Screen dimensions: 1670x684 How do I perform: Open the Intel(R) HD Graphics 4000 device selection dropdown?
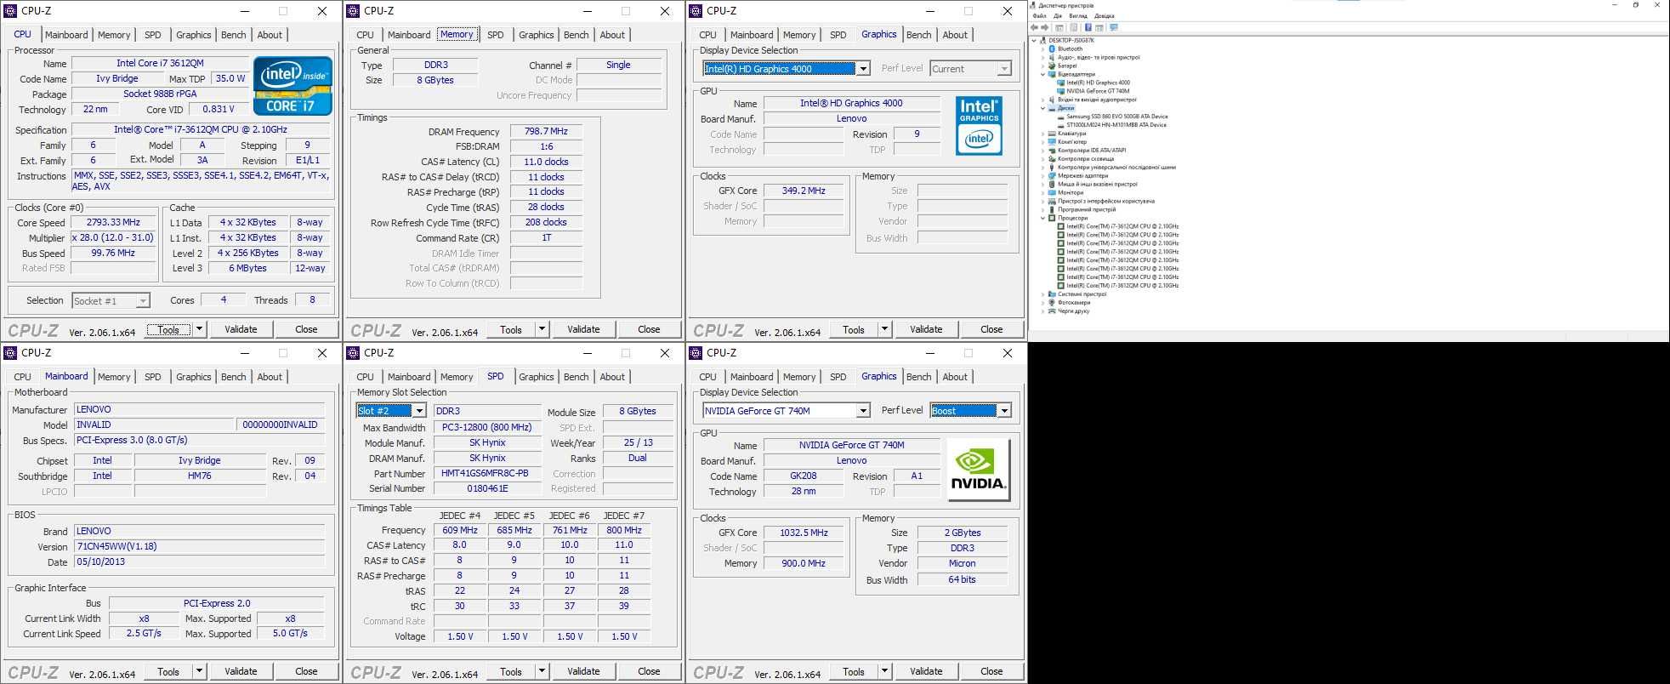(x=863, y=69)
